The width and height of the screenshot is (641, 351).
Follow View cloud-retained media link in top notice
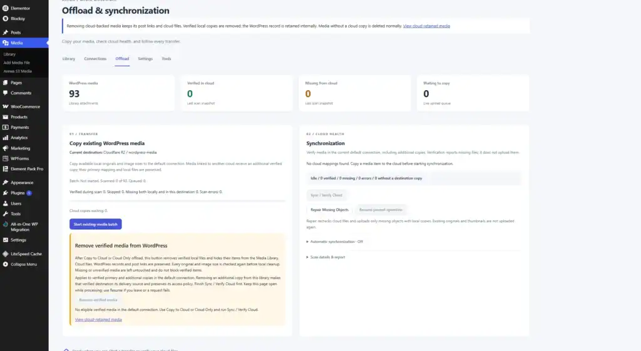426,26
